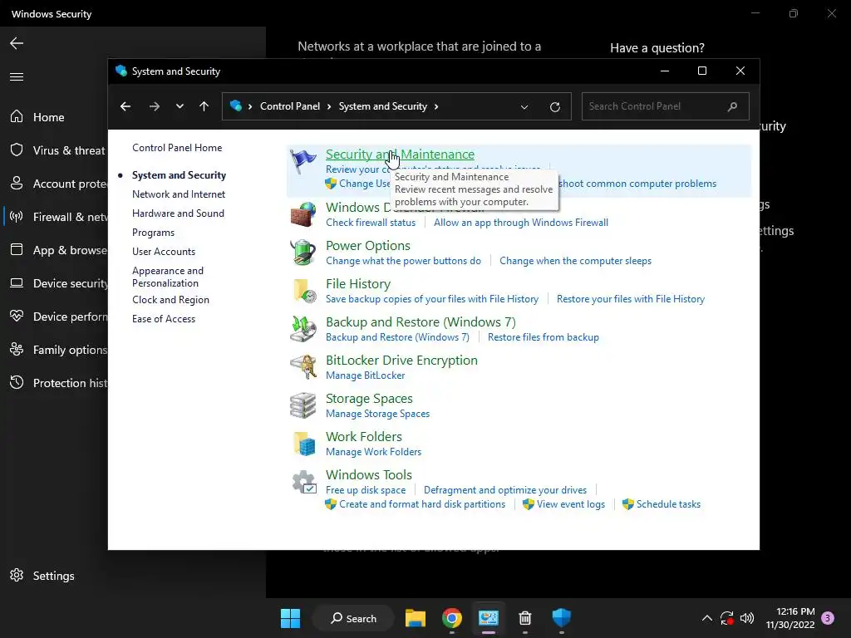Refresh the Control Panel address bar
851x638 pixels.
click(554, 107)
